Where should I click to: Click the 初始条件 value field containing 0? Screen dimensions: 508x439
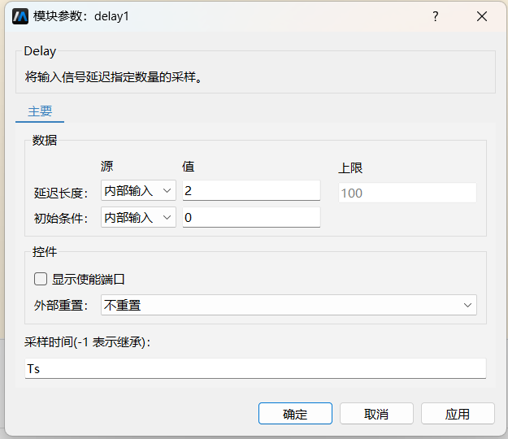[251, 217]
